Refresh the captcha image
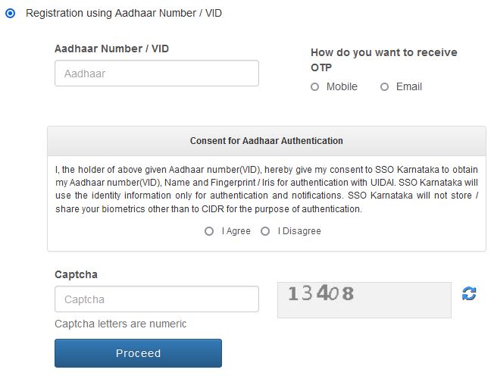Screen dimensions: 494x382 (469, 293)
